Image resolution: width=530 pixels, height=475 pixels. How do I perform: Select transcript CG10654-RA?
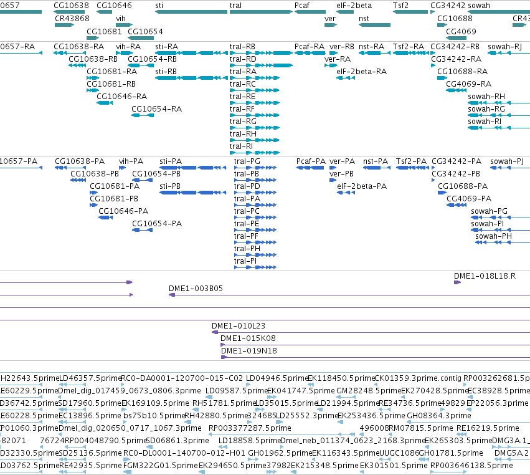(143, 115)
